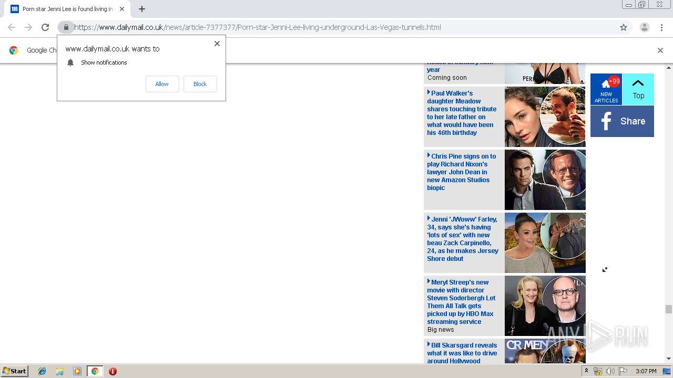Click the 3:07 PM system clock
The image size is (673, 378).
pos(646,371)
